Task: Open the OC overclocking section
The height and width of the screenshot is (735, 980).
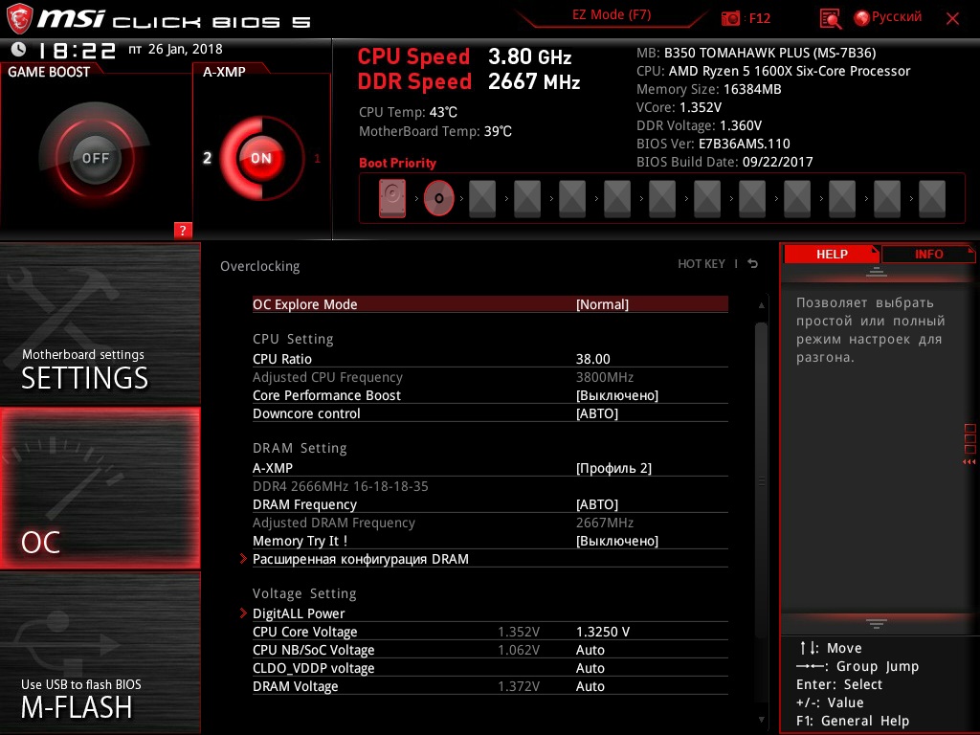Action: click(x=100, y=488)
